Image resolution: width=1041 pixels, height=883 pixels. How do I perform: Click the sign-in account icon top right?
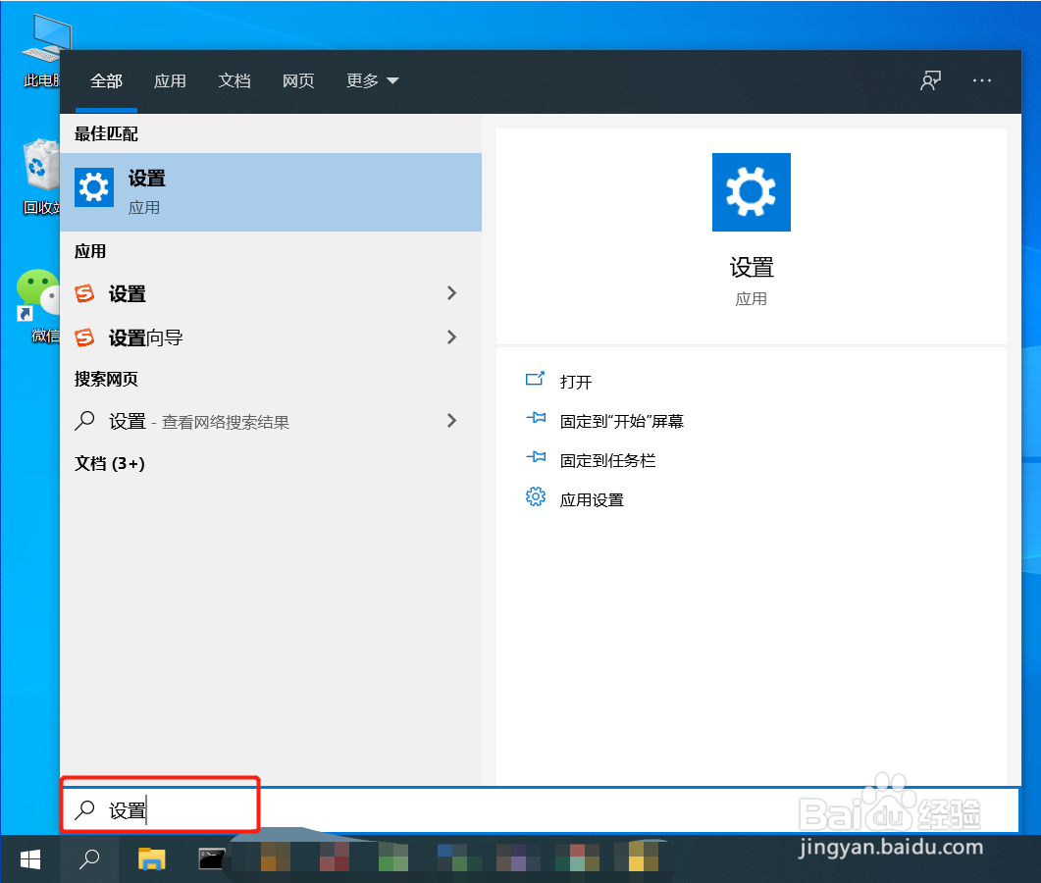pos(929,80)
